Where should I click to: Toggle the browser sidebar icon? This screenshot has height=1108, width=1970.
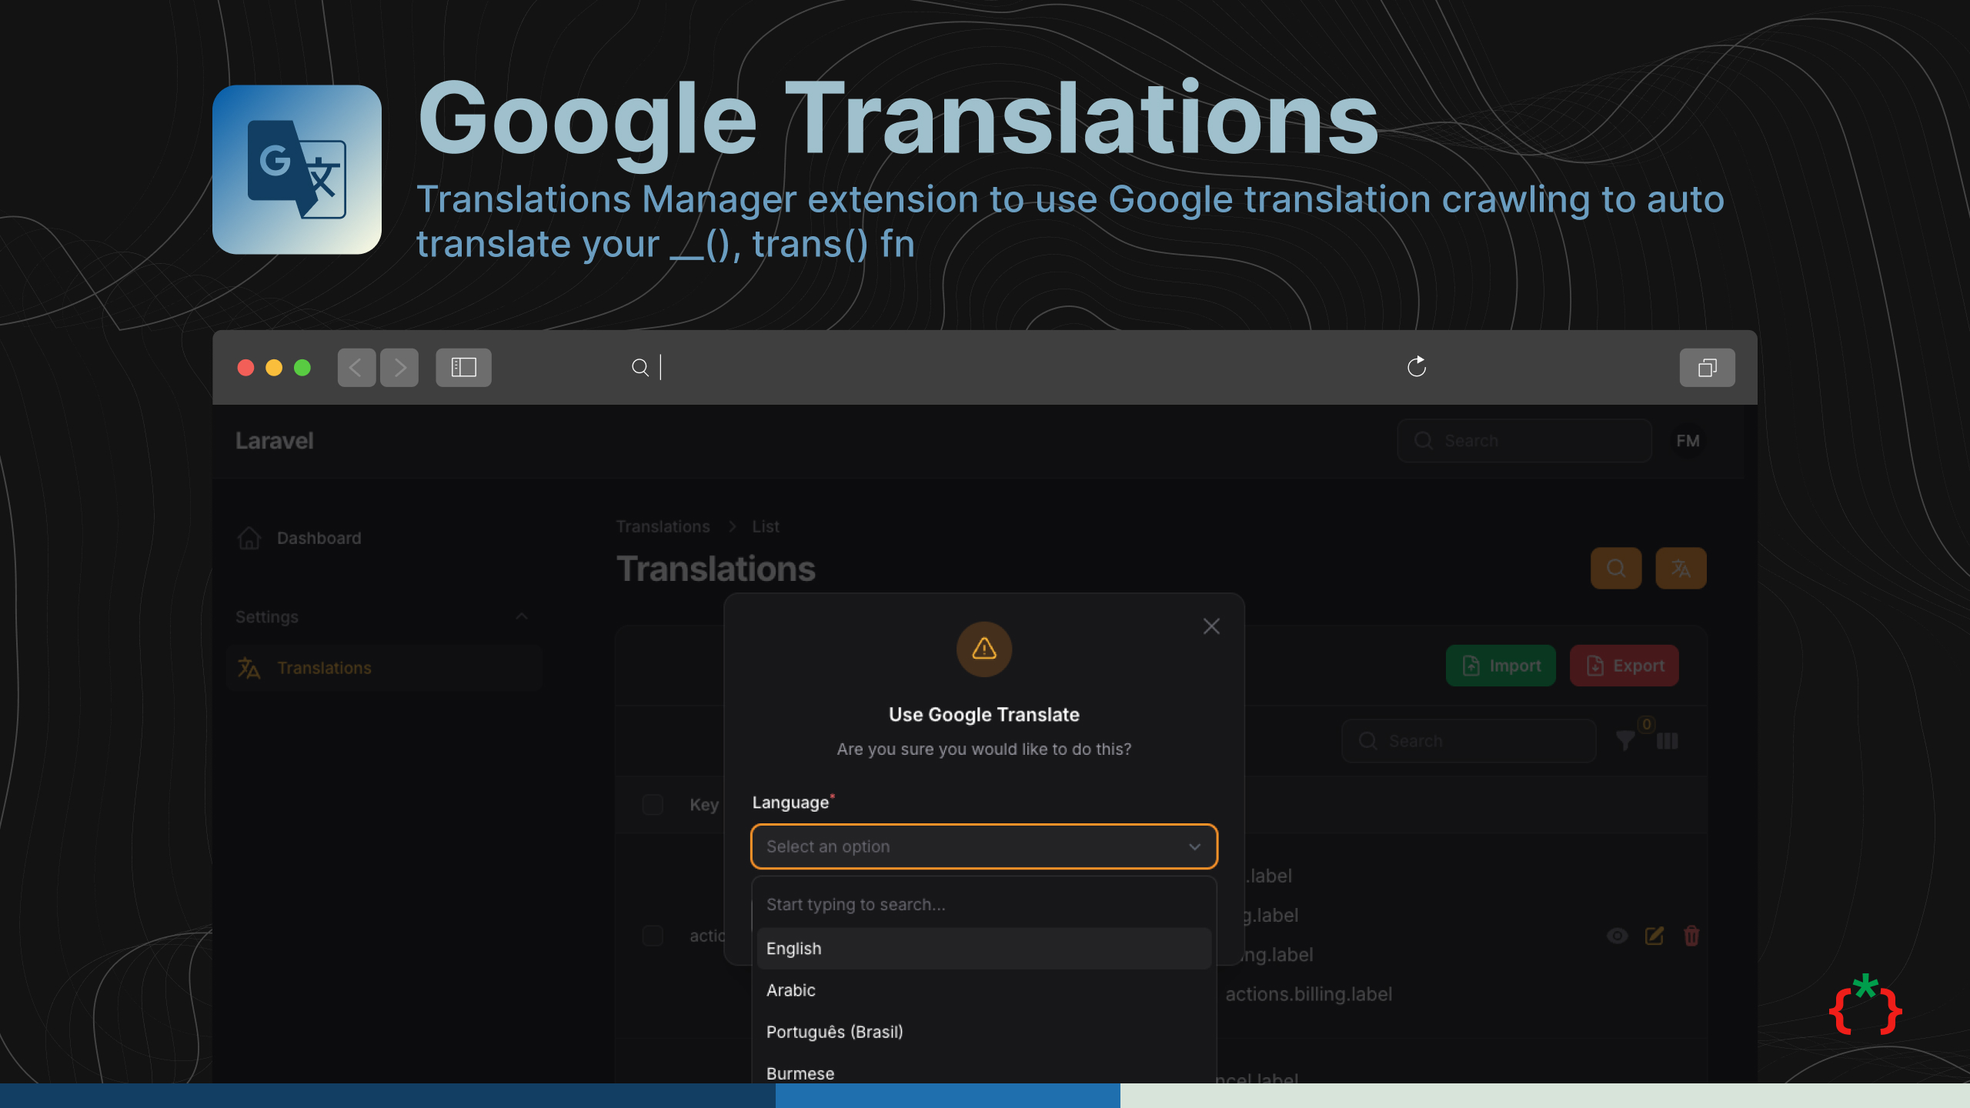click(x=462, y=367)
